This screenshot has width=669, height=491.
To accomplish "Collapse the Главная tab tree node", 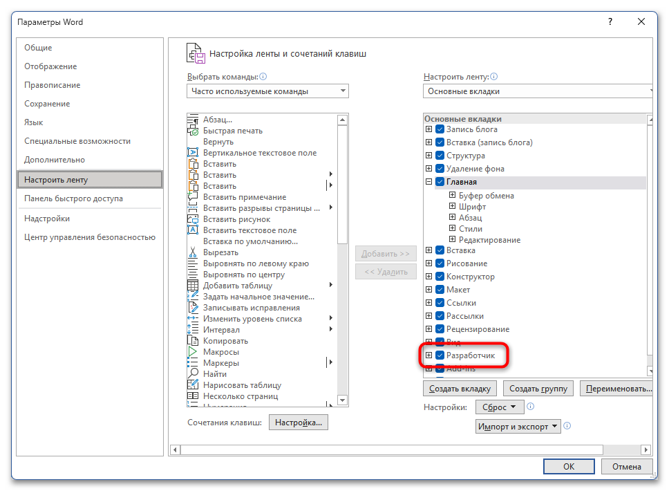I will coord(429,182).
